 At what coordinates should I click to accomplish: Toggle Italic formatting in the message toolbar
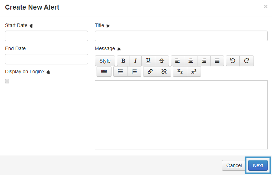[x=136, y=61]
